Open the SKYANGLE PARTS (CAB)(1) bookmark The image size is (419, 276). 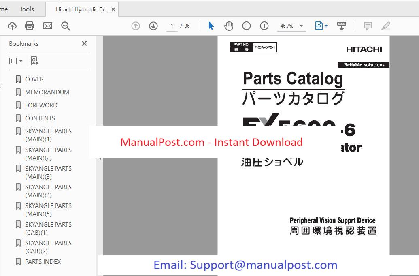[48, 229]
